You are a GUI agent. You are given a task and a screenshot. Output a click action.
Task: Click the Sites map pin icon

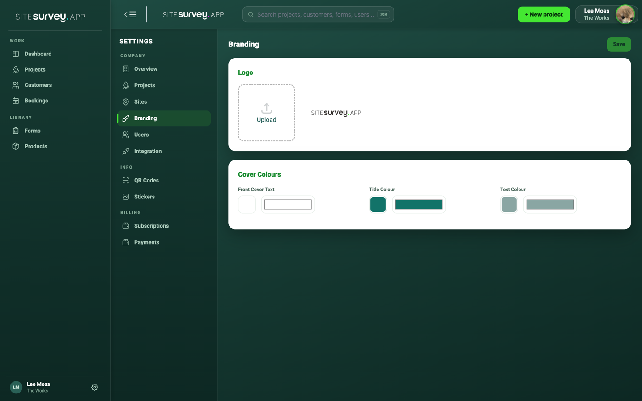coord(126,102)
